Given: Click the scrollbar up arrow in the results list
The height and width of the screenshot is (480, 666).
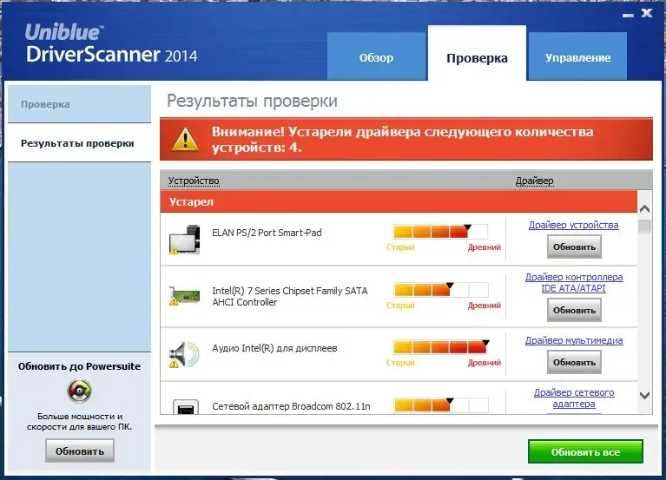Looking at the screenshot, I should [644, 209].
